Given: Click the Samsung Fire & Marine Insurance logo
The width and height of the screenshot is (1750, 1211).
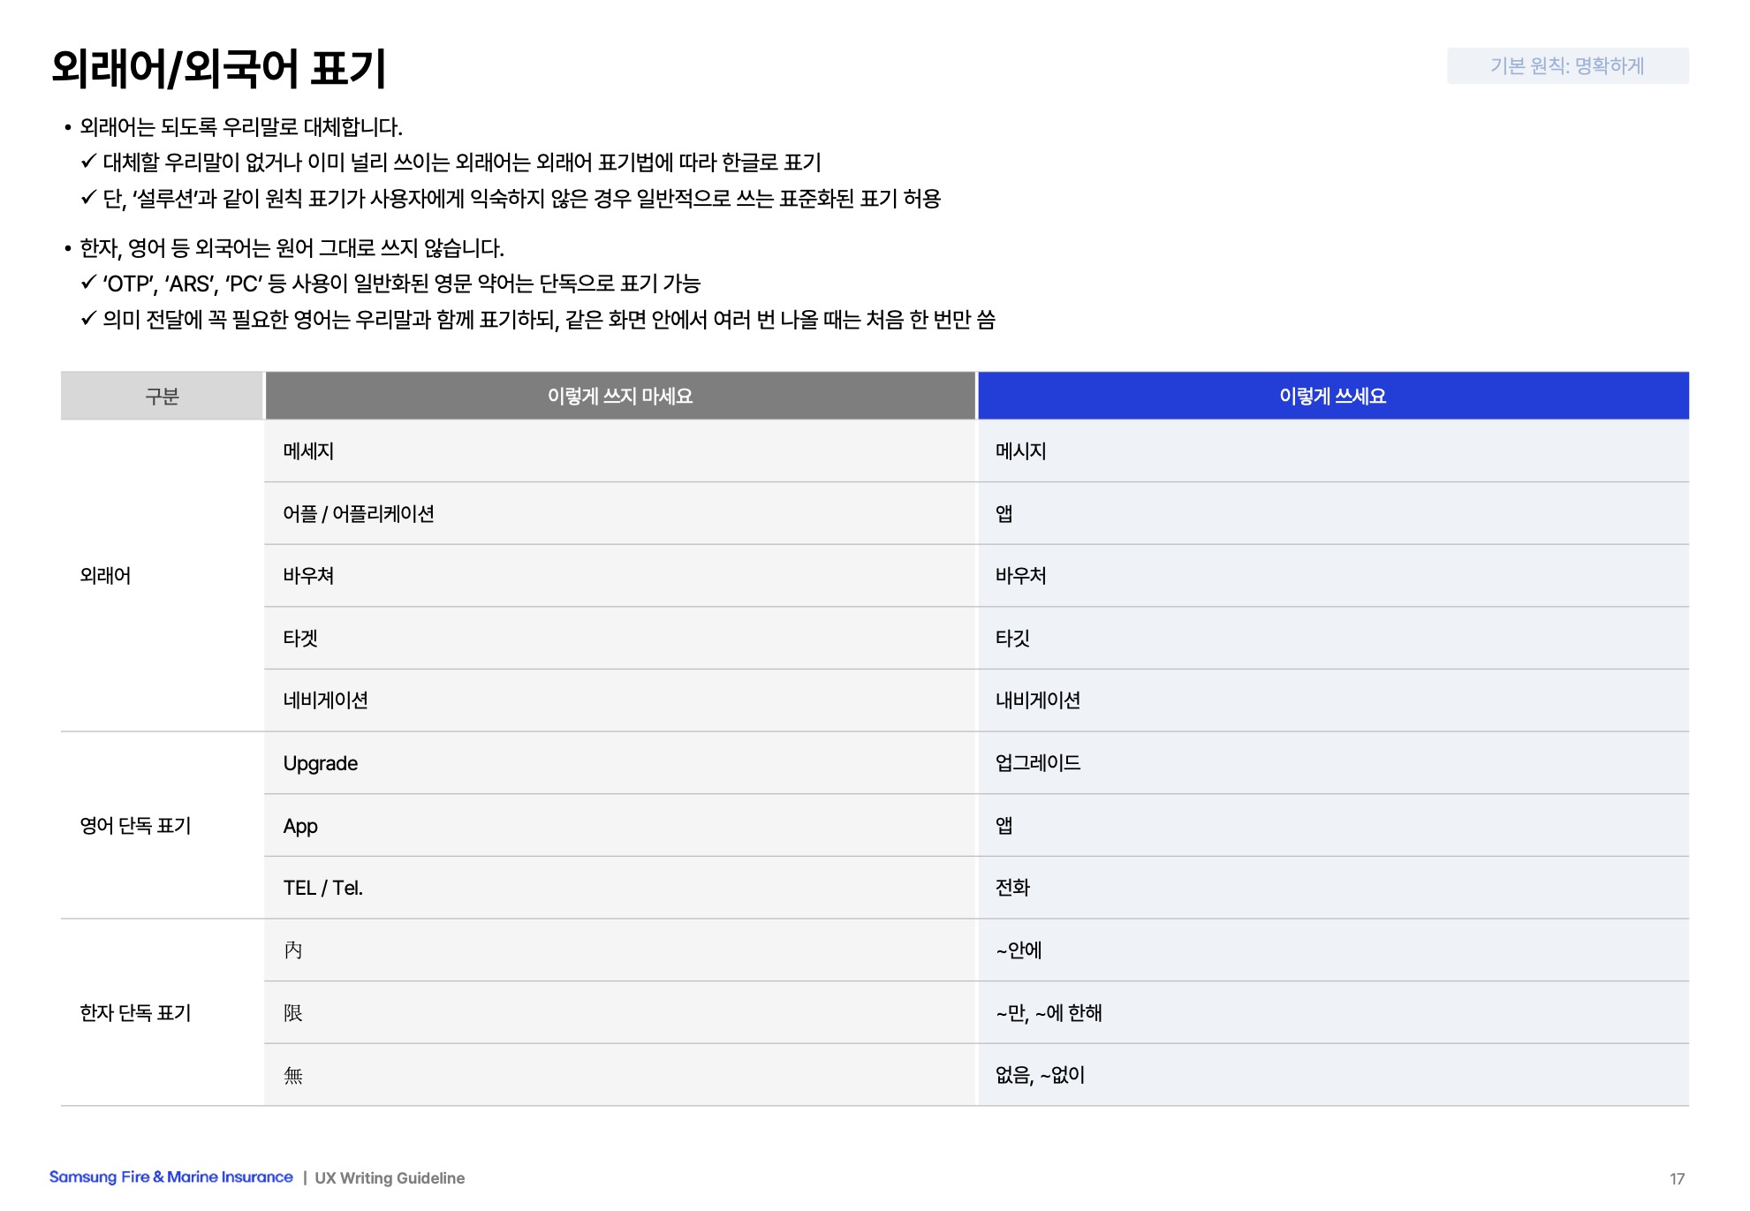Looking at the screenshot, I should (x=170, y=1177).
